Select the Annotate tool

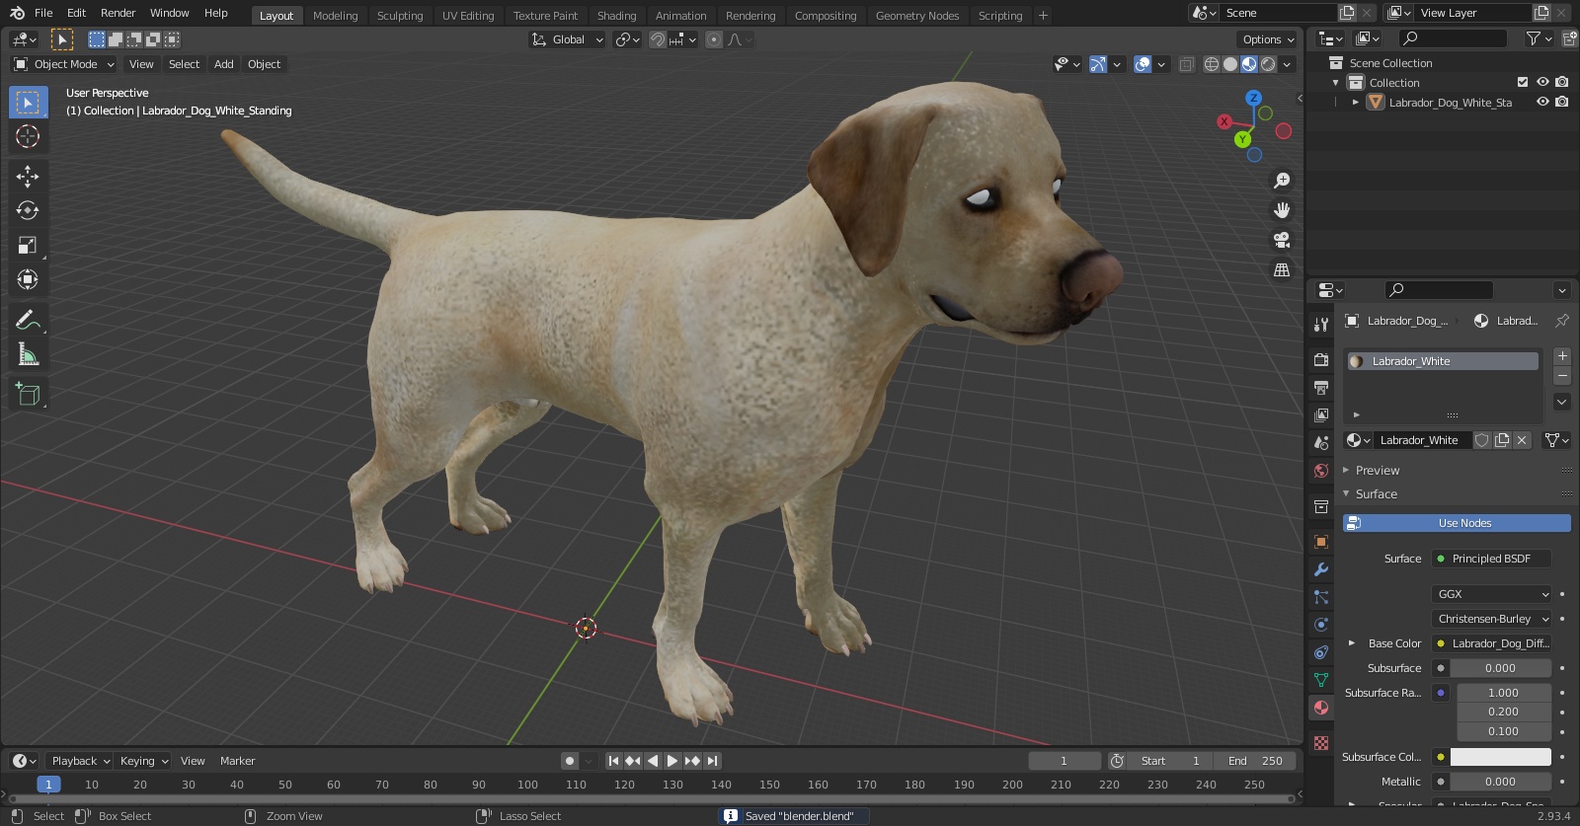(28, 320)
